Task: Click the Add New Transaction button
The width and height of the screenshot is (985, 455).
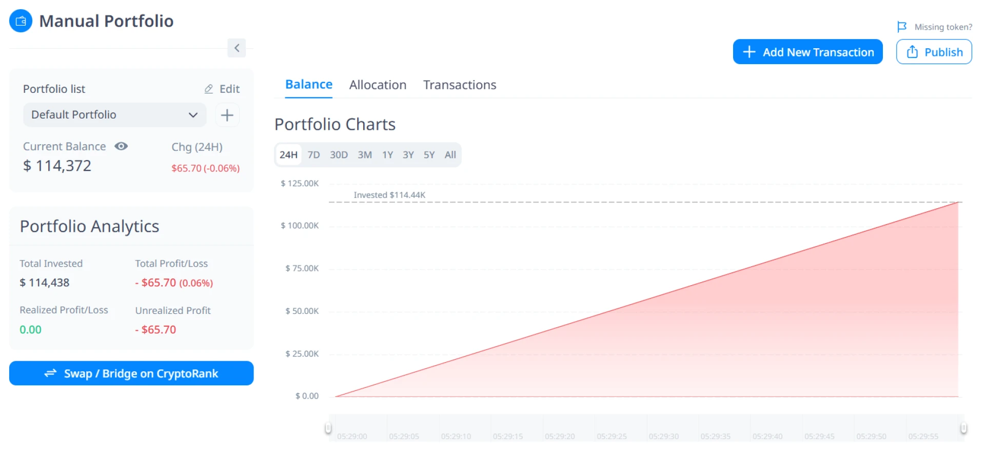Action: pyautogui.click(x=807, y=51)
